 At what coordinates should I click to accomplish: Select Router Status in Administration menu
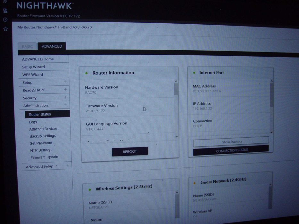point(47,114)
